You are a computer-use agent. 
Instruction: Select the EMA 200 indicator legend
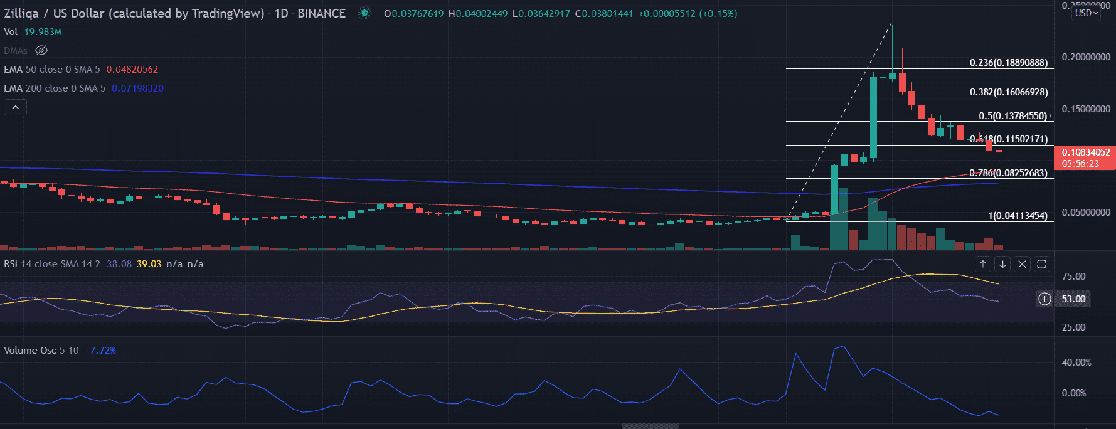tap(55, 88)
